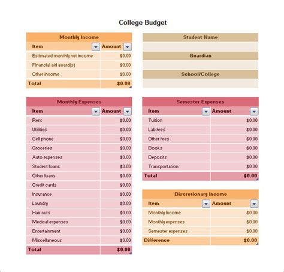This screenshot has width=284, height=272.
Task: Open Monthly Income Item filter dropdown
Action: click(x=96, y=47)
